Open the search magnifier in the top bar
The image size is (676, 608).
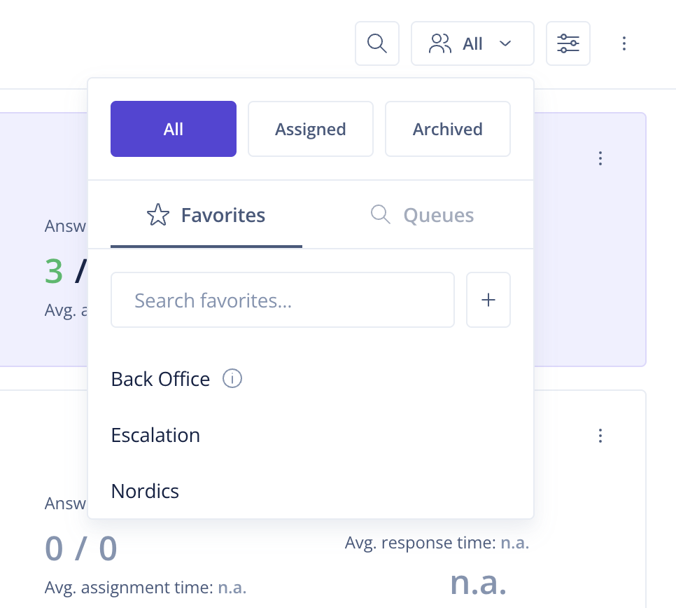pyautogui.click(x=376, y=43)
